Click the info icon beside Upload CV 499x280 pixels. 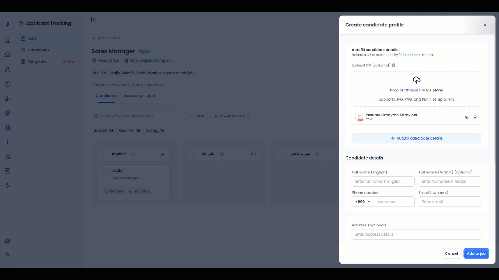[x=393, y=65]
